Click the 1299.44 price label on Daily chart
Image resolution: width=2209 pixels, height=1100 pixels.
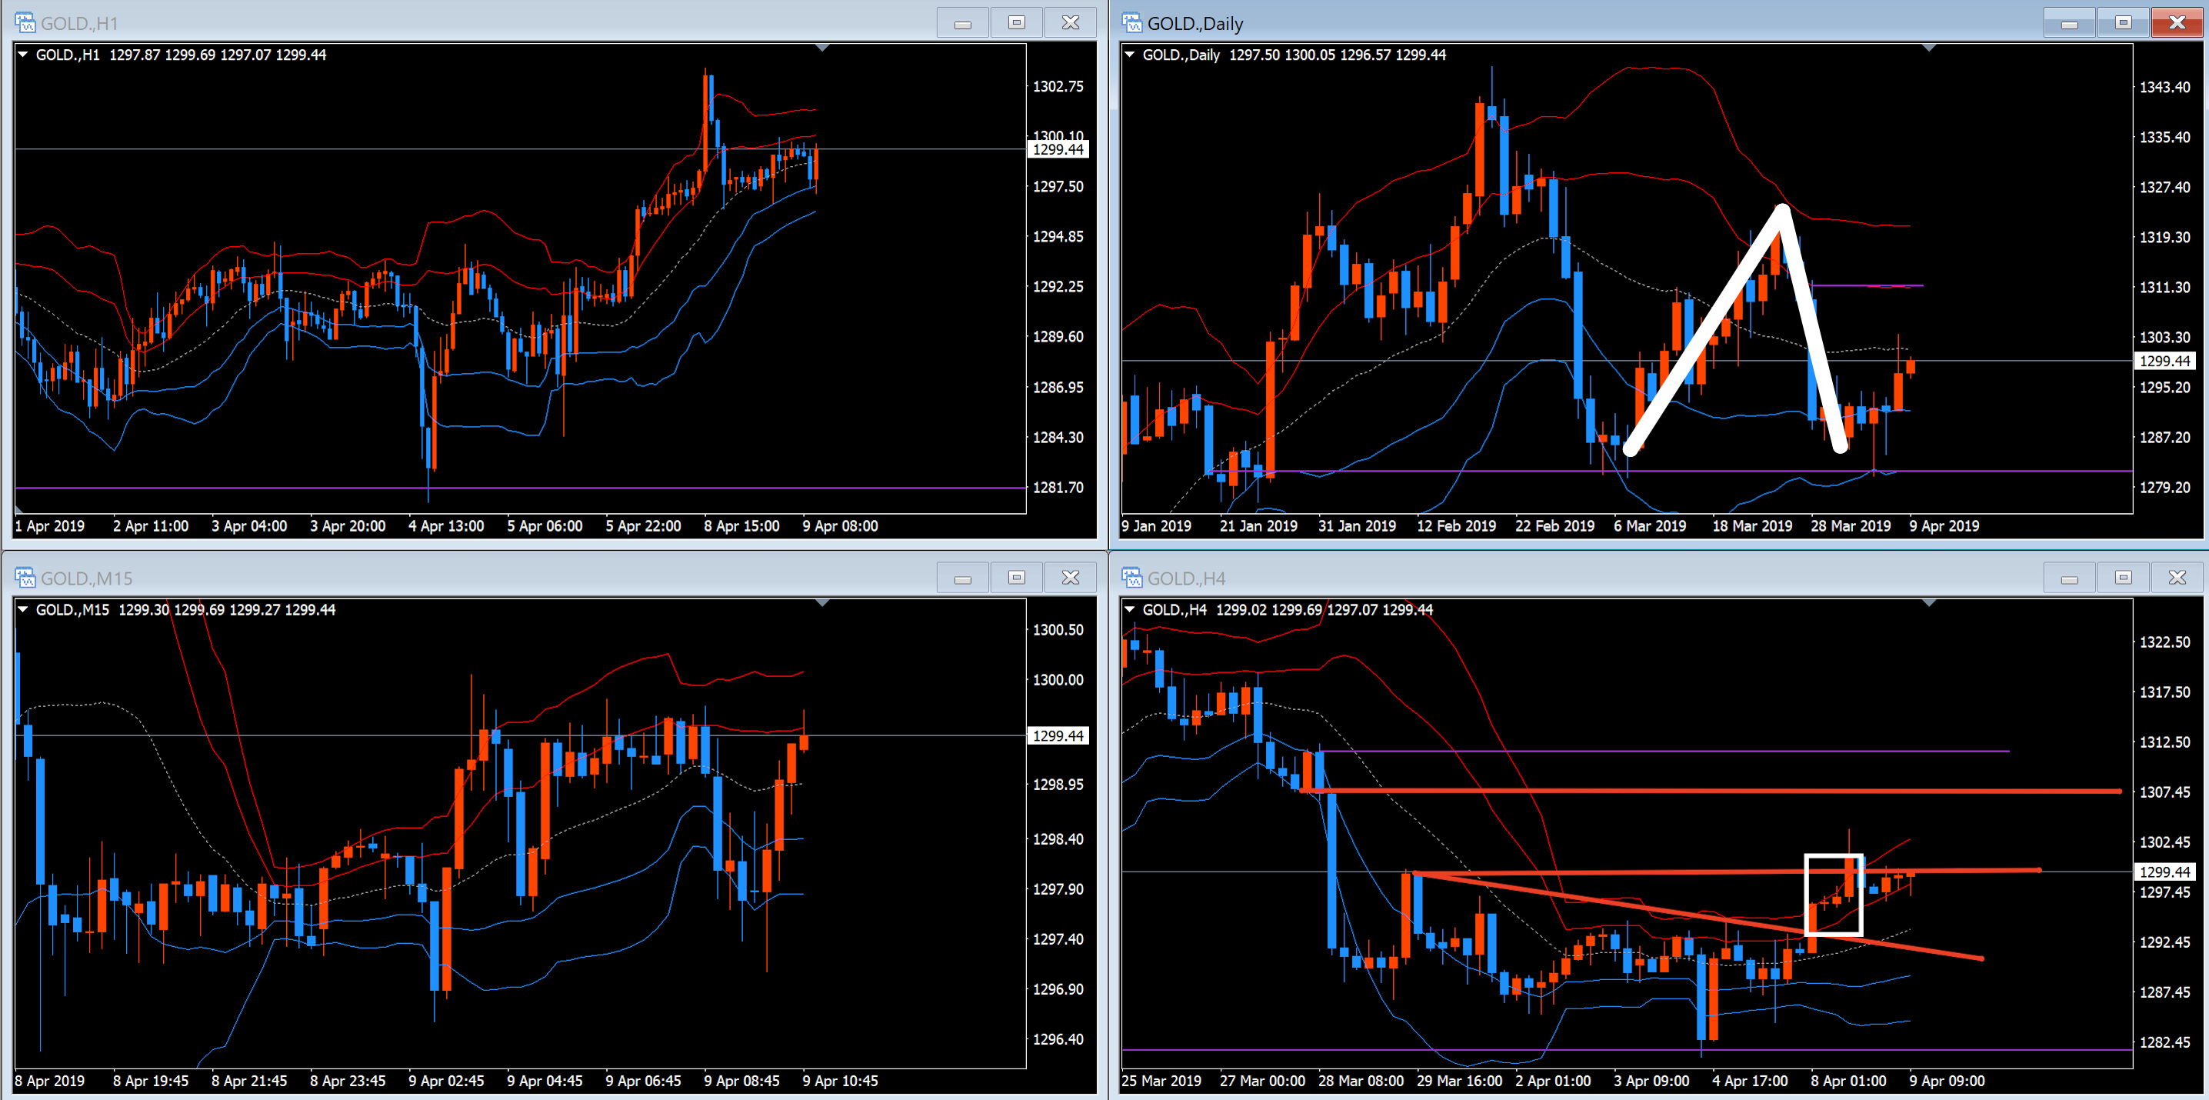(2164, 361)
